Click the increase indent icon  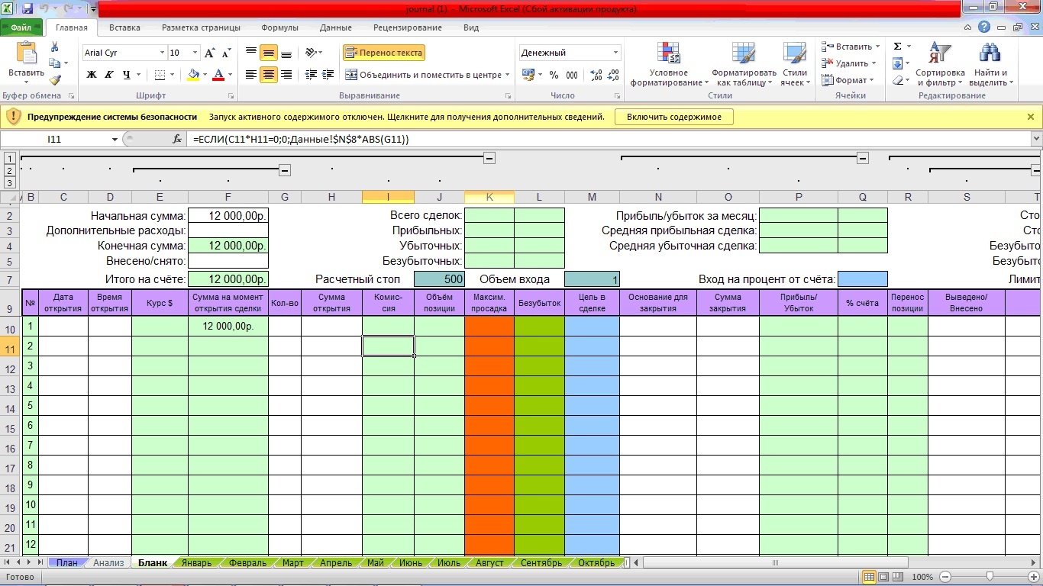tap(329, 75)
